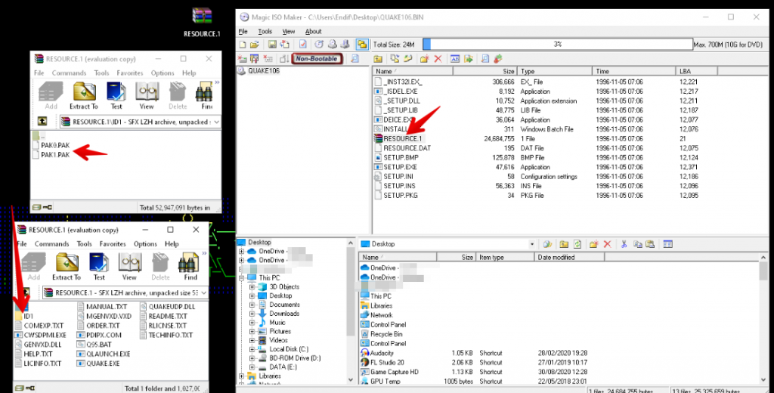Click View in WinRAR window showing PAK0.PAK
Image resolution: width=774 pixels, height=393 pixels.
pos(147,95)
